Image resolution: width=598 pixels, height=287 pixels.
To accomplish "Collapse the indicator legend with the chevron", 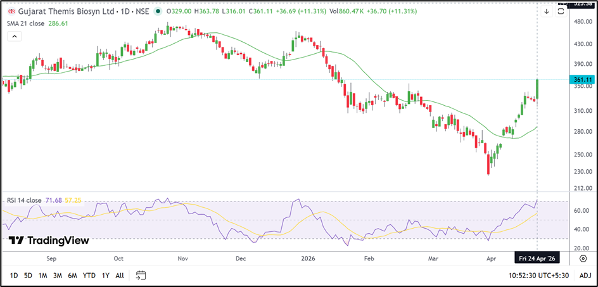I will pos(13,36).
